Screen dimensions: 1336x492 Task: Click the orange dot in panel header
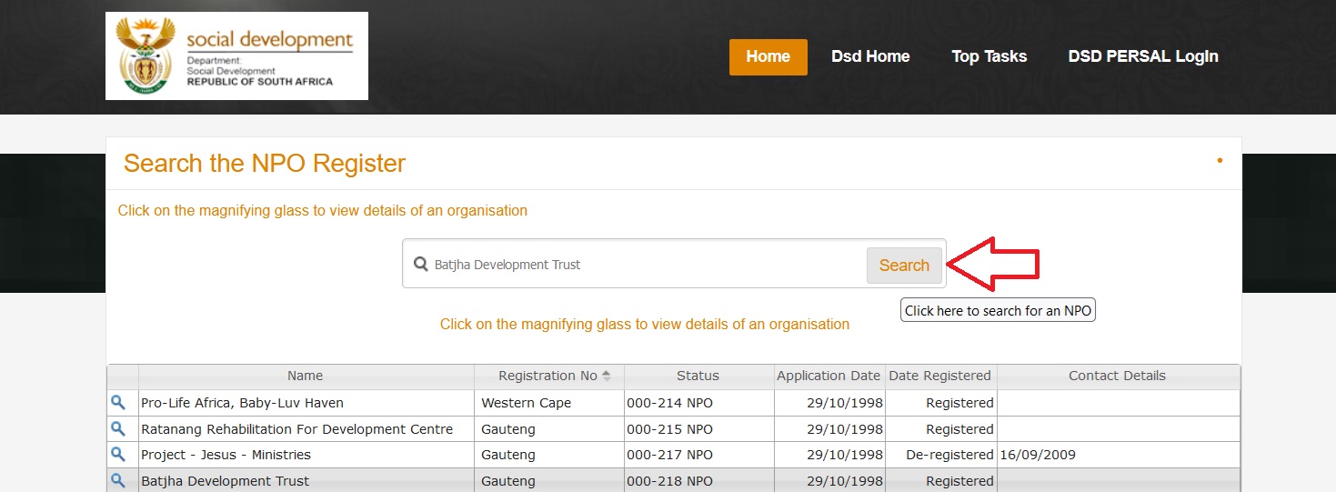[1220, 161]
